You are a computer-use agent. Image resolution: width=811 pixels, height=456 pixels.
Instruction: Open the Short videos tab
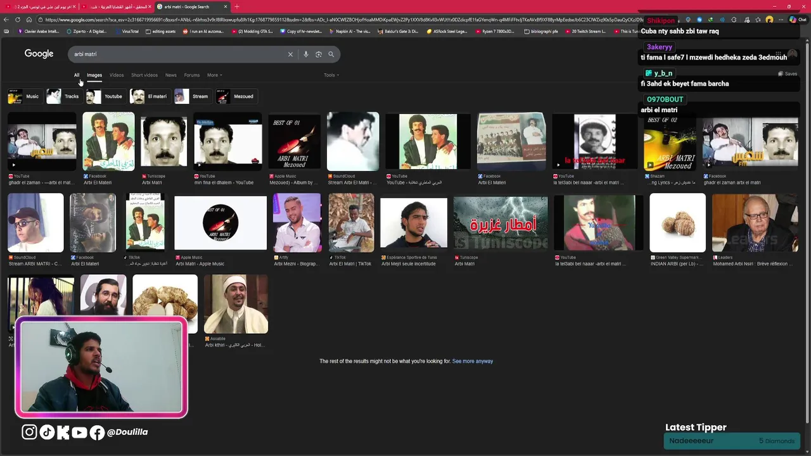pyautogui.click(x=144, y=75)
